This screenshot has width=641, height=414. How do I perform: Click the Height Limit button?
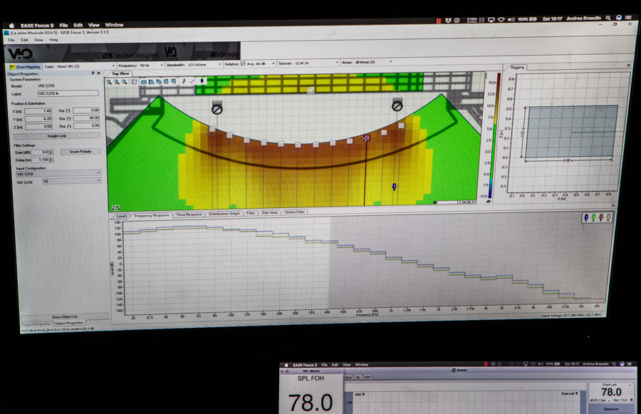(57, 136)
